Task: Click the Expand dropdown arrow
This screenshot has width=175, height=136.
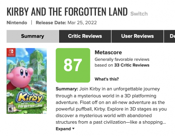Action: coord(73,129)
